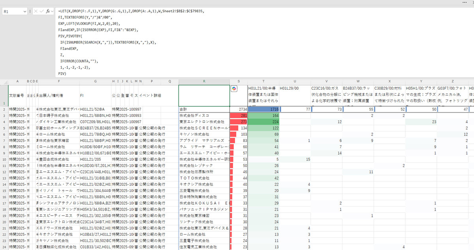
Task: Select column Z header
Action: coord(453,81)
